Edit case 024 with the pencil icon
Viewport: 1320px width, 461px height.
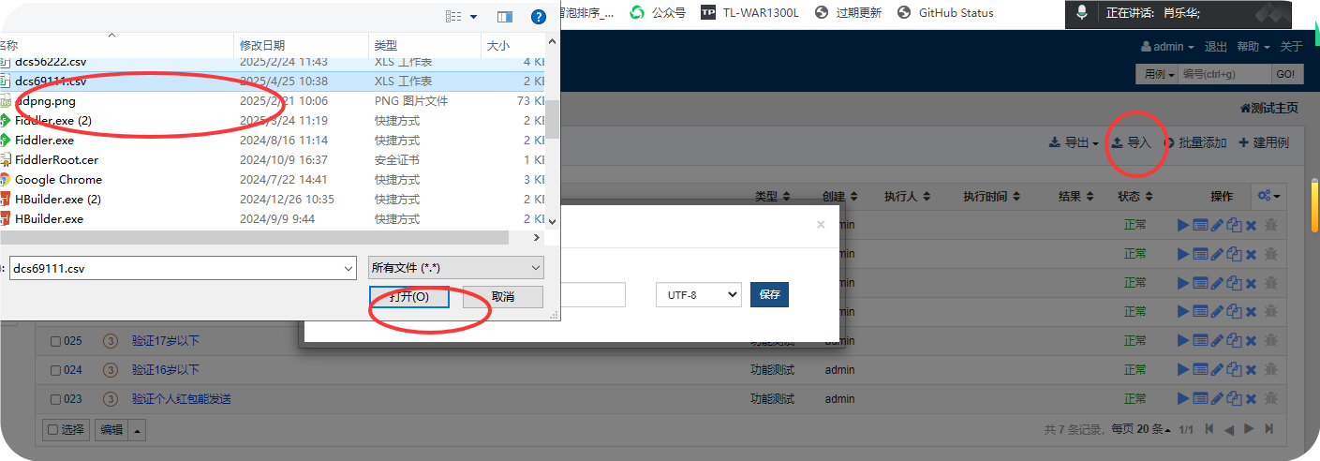pos(1217,370)
